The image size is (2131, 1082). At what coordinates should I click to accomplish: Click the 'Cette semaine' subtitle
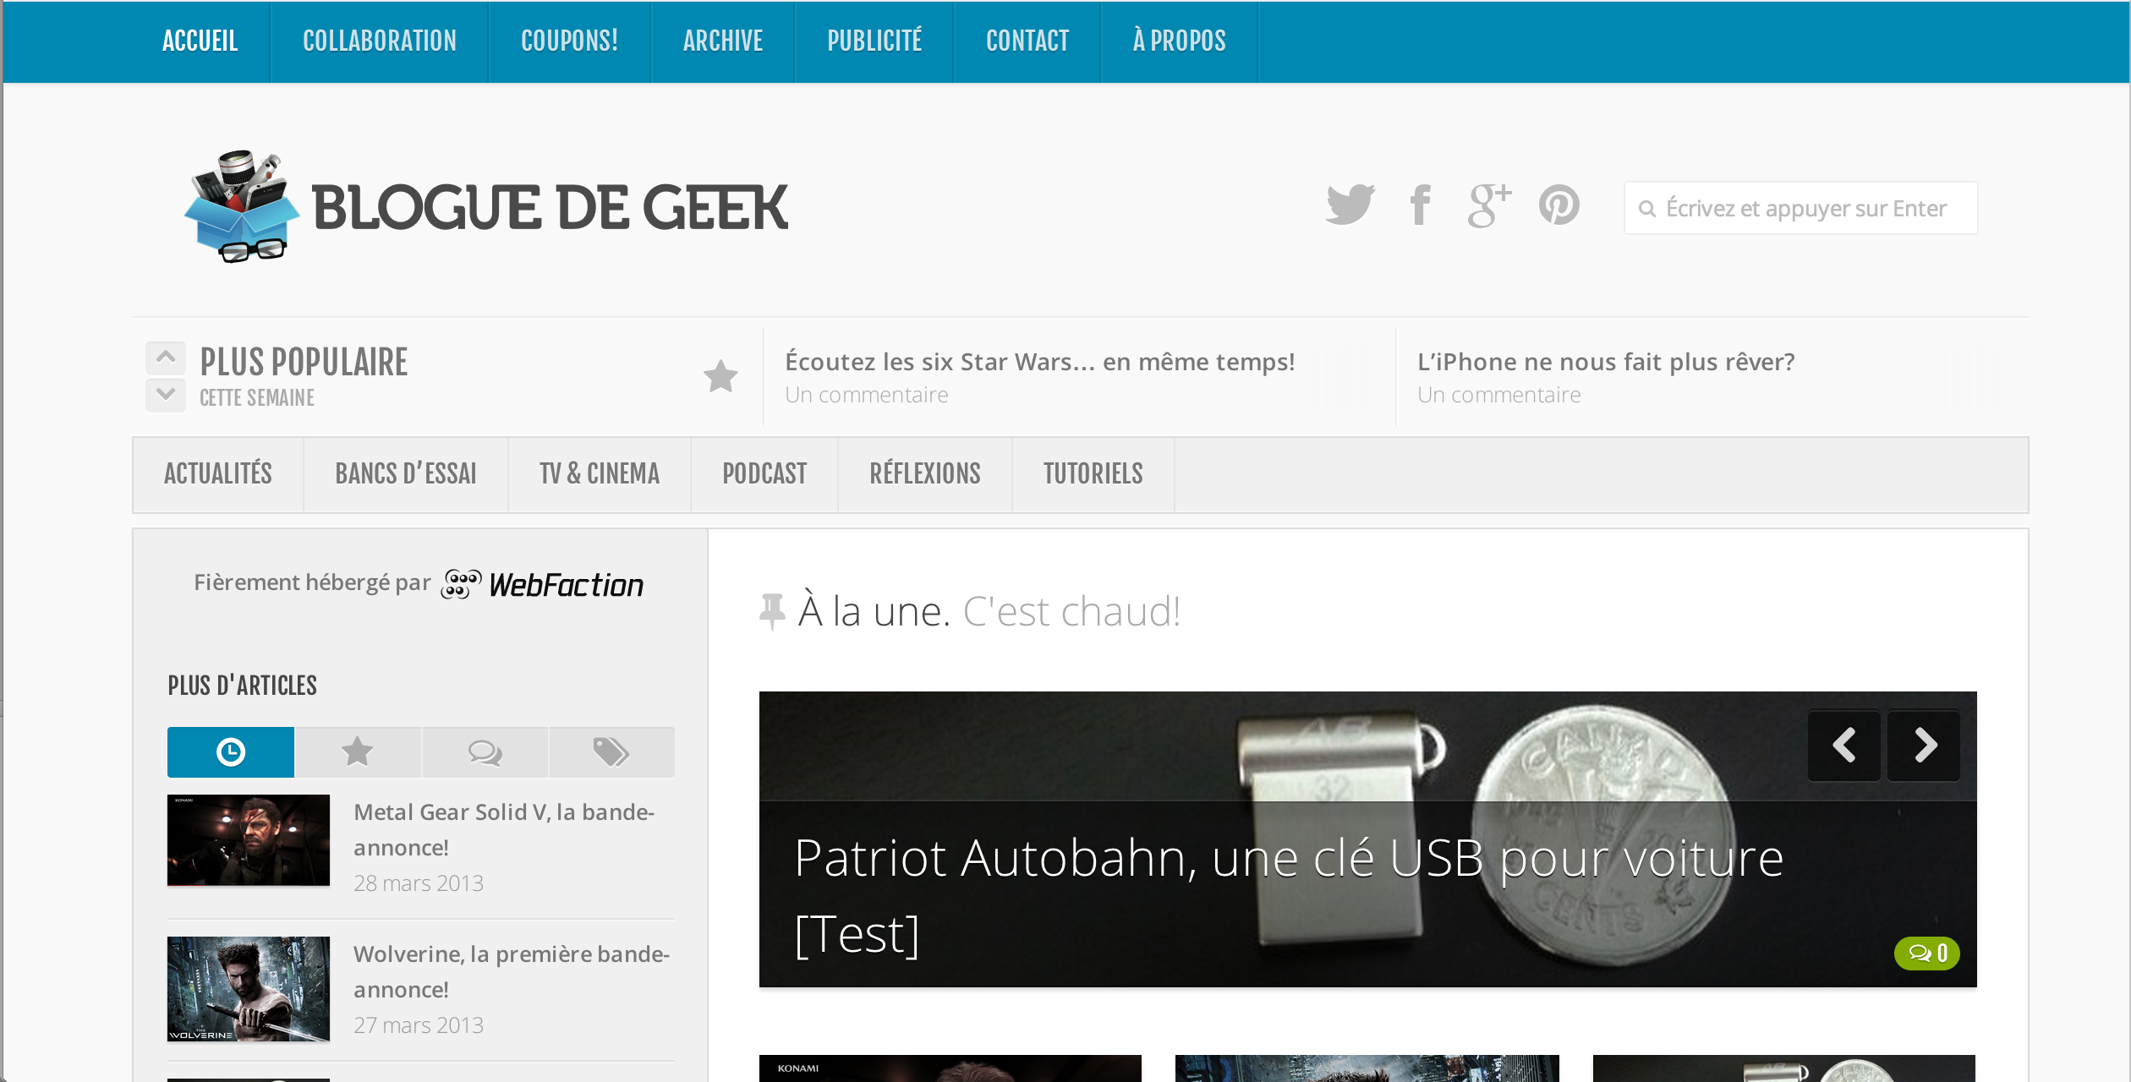point(257,398)
